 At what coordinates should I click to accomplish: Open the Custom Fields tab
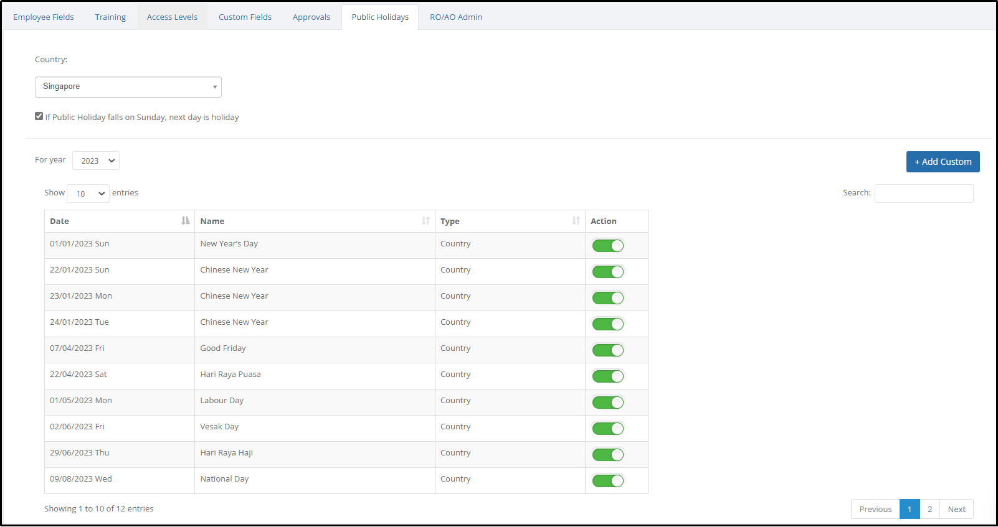point(245,17)
